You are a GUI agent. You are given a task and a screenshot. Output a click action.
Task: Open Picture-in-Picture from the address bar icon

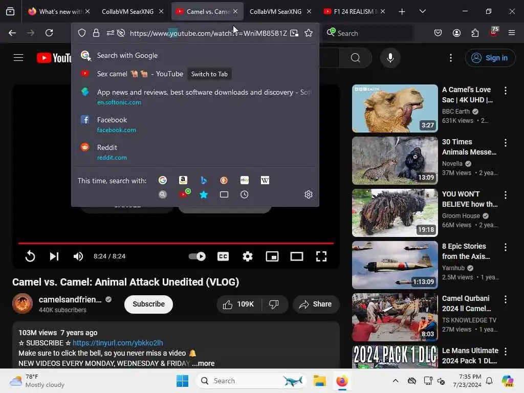pyautogui.click(x=294, y=33)
